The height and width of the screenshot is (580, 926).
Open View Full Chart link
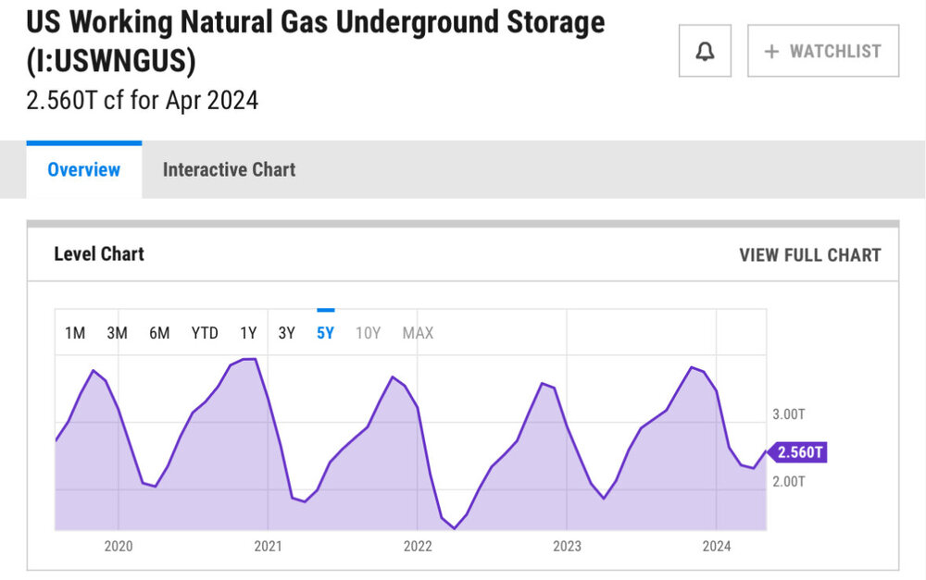[x=809, y=255]
